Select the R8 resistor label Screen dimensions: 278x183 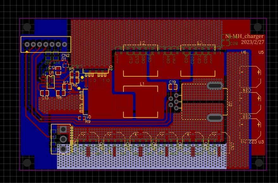[59, 97]
